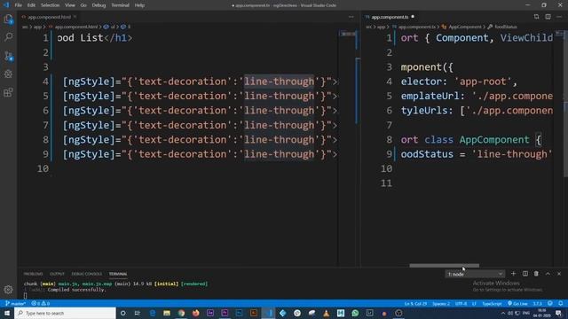
Task: Open the Edit menu
Action: [x=31, y=5]
